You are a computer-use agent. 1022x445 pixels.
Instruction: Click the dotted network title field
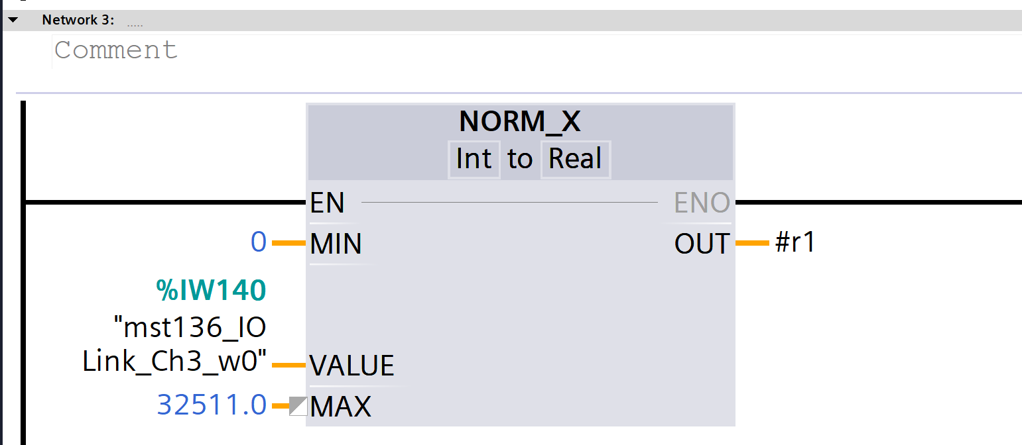(135, 23)
